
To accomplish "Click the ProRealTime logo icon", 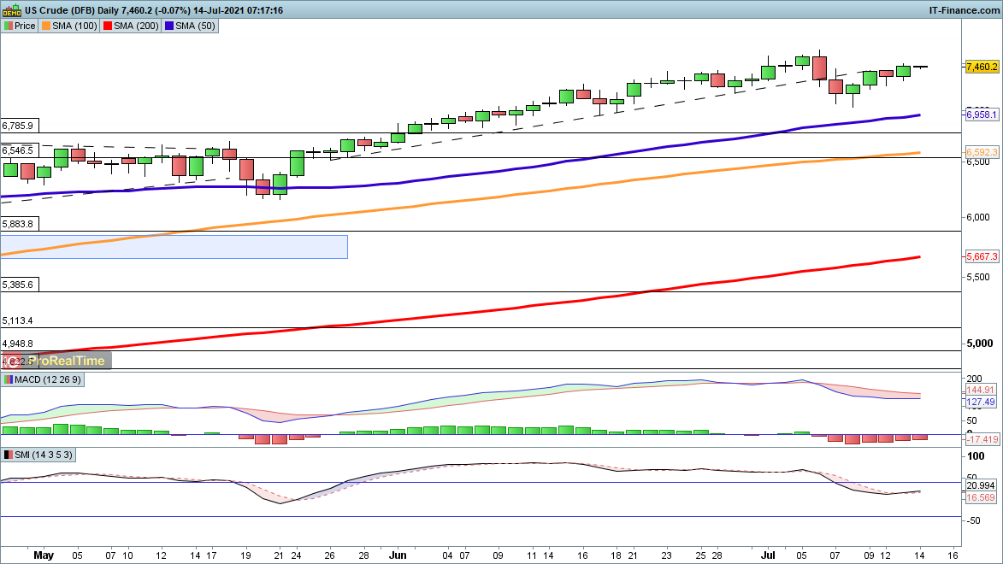I will coord(10,361).
